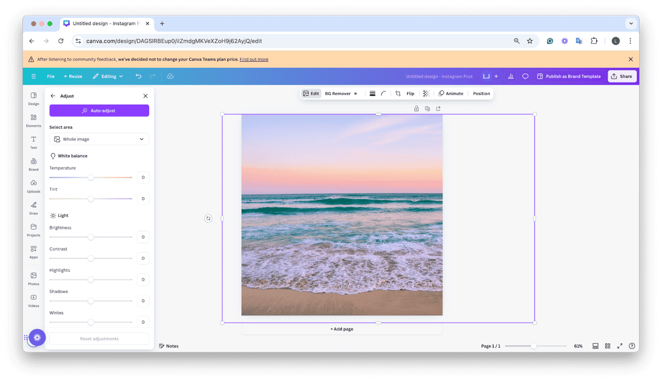The image size is (662, 382).
Task: Duplicate the selected image
Action: [x=427, y=108]
